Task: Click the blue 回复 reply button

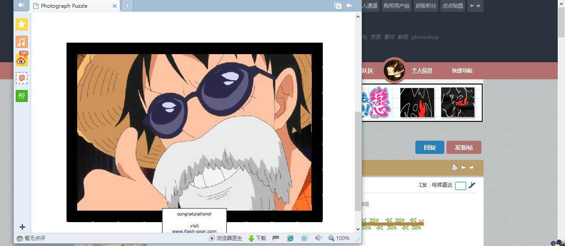Action: point(429,148)
